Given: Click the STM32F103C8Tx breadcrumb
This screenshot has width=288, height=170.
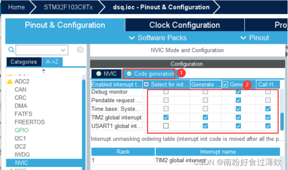Looking at the screenshot, I should [68, 7].
